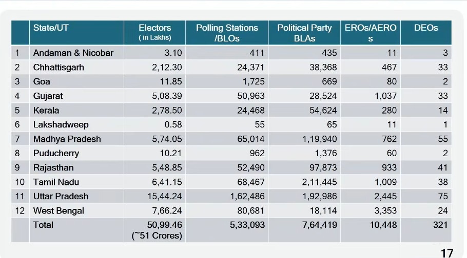Select the Electors (in Lakhs) header cell
The width and height of the screenshot is (467, 258).
[x=154, y=32]
